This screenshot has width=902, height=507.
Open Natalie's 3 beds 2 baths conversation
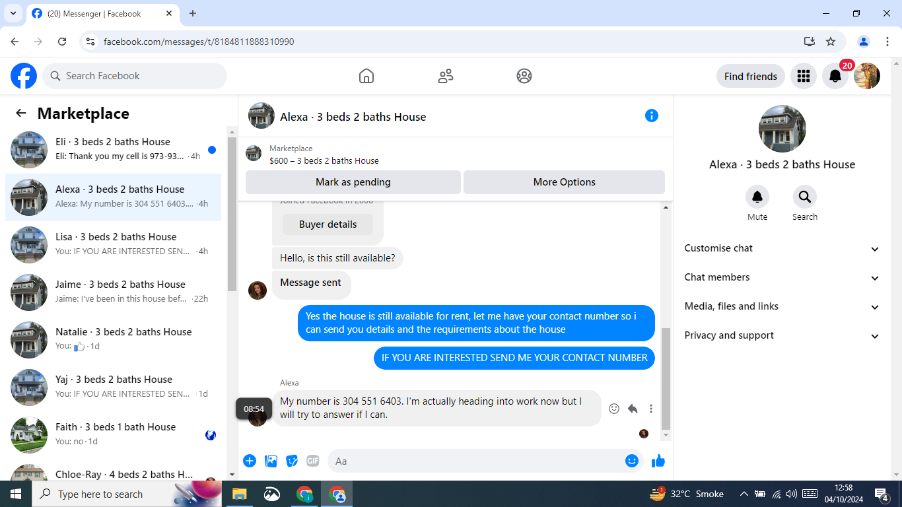114,340
